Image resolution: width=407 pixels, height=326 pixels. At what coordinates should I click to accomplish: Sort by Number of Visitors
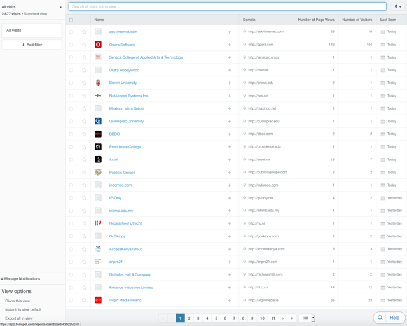click(357, 20)
